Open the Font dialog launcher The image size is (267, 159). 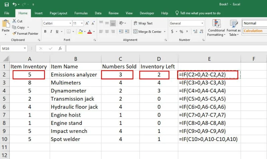point(94,40)
